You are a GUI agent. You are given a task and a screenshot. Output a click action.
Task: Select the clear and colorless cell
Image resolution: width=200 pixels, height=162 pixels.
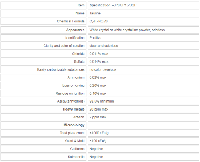143,46
